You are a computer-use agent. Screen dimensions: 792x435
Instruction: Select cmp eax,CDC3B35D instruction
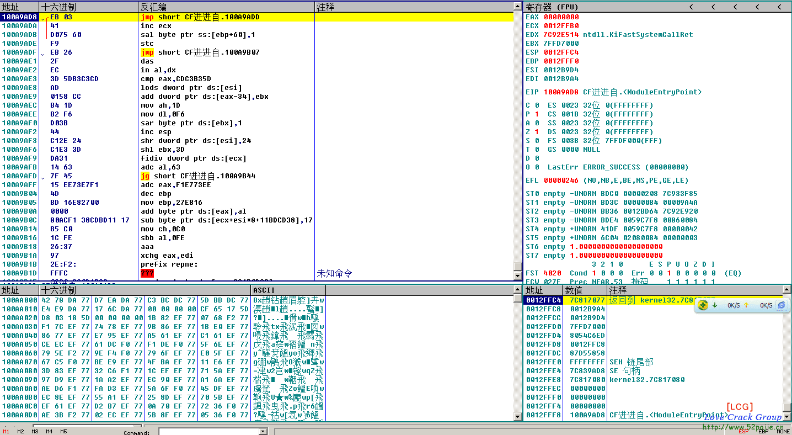pyautogui.click(x=257, y=79)
